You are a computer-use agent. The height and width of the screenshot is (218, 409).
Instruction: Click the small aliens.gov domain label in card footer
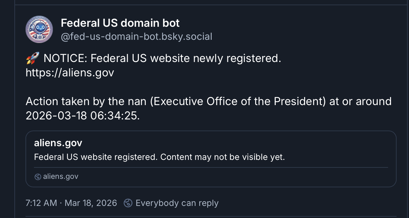(61, 177)
